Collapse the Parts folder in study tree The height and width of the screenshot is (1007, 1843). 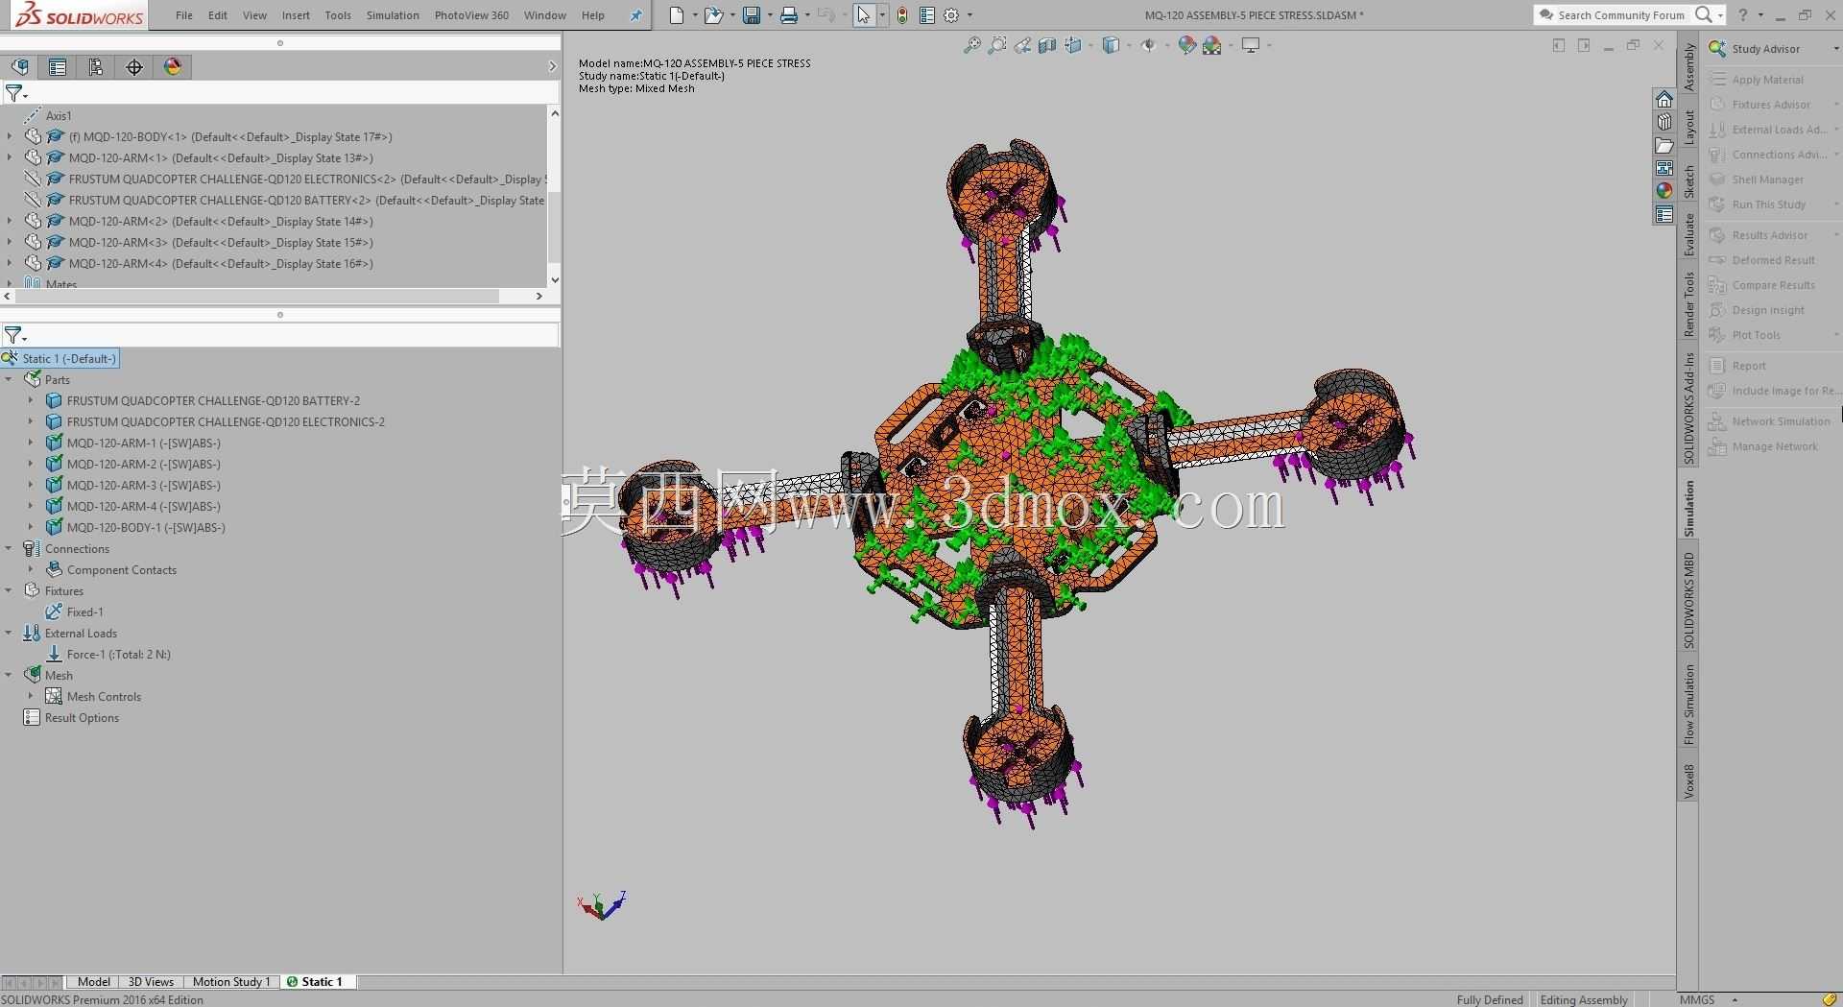(x=9, y=380)
